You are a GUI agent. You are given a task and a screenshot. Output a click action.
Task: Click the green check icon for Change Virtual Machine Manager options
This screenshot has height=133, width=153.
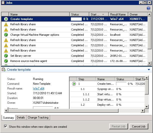(x=6, y=35)
